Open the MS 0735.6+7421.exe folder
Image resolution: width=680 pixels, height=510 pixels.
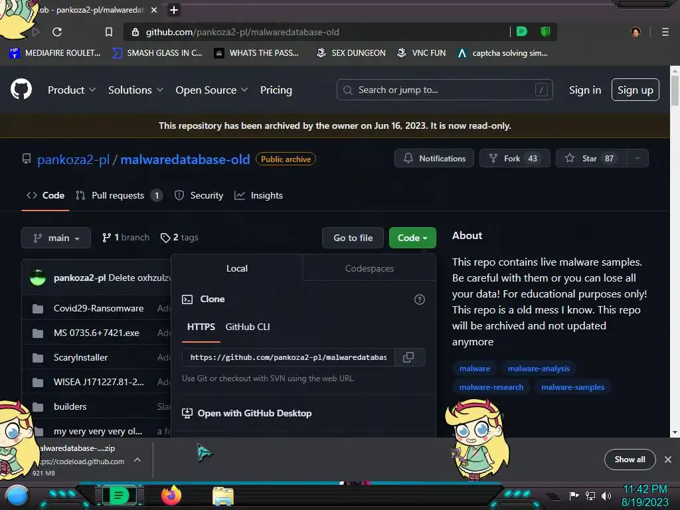click(96, 333)
